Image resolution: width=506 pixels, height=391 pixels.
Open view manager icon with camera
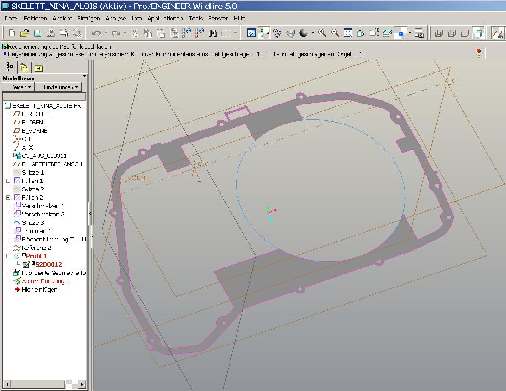pyautogui.click(x=419, y=33)
